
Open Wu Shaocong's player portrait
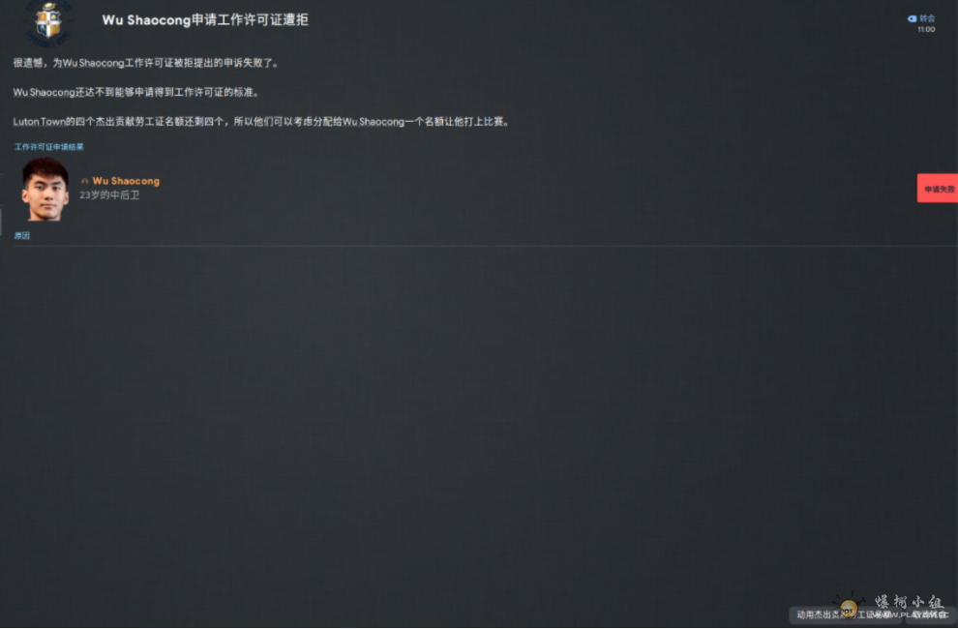tap(45, 189)
